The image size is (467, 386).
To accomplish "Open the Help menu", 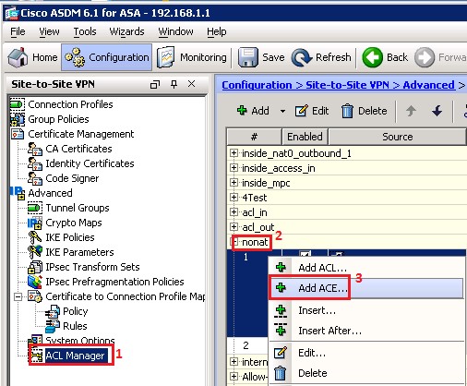I will [217, 31].
